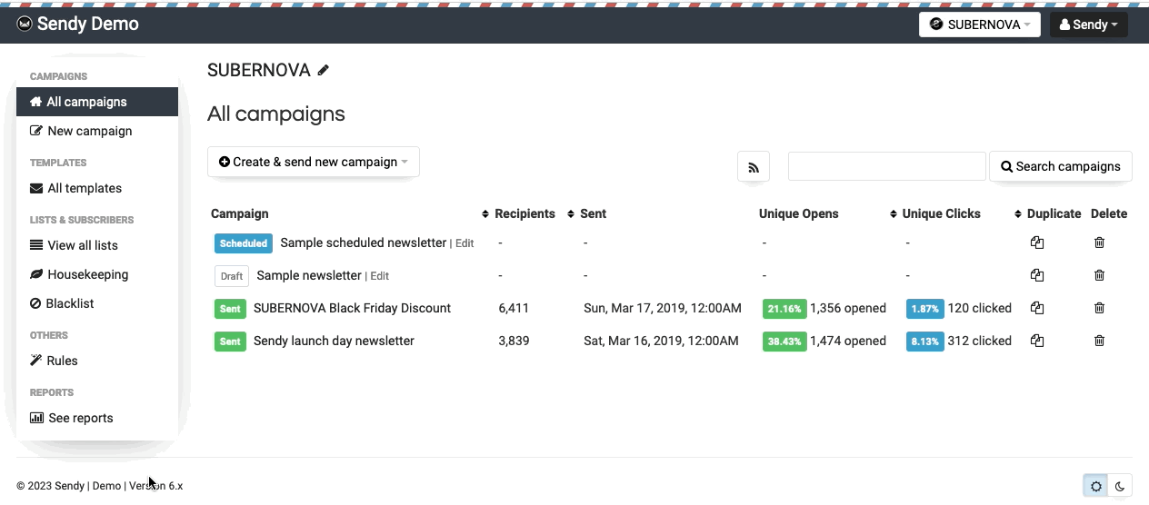The height and width of the screenshot is (505, 1149).
Task: Click Sendy Demo title in header
Action: [88, 24]
